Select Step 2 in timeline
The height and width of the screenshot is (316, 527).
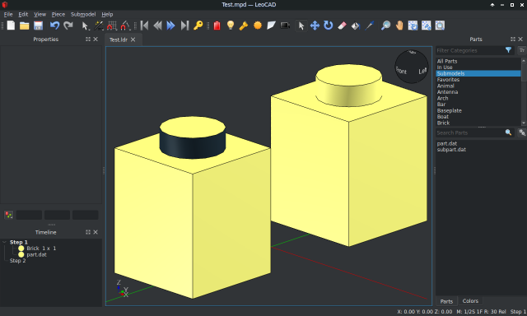click(x=17, y=261)
